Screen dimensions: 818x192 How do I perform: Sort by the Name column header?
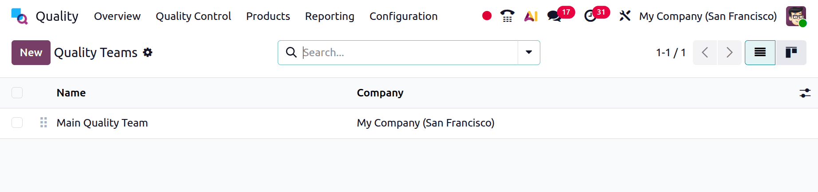pos(71,93)
